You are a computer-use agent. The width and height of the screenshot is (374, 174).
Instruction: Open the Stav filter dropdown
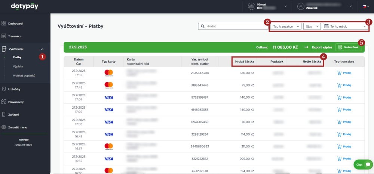point(312,27)
